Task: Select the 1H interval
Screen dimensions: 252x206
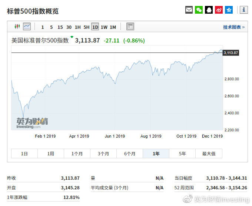Action: (x=77, y=27)
